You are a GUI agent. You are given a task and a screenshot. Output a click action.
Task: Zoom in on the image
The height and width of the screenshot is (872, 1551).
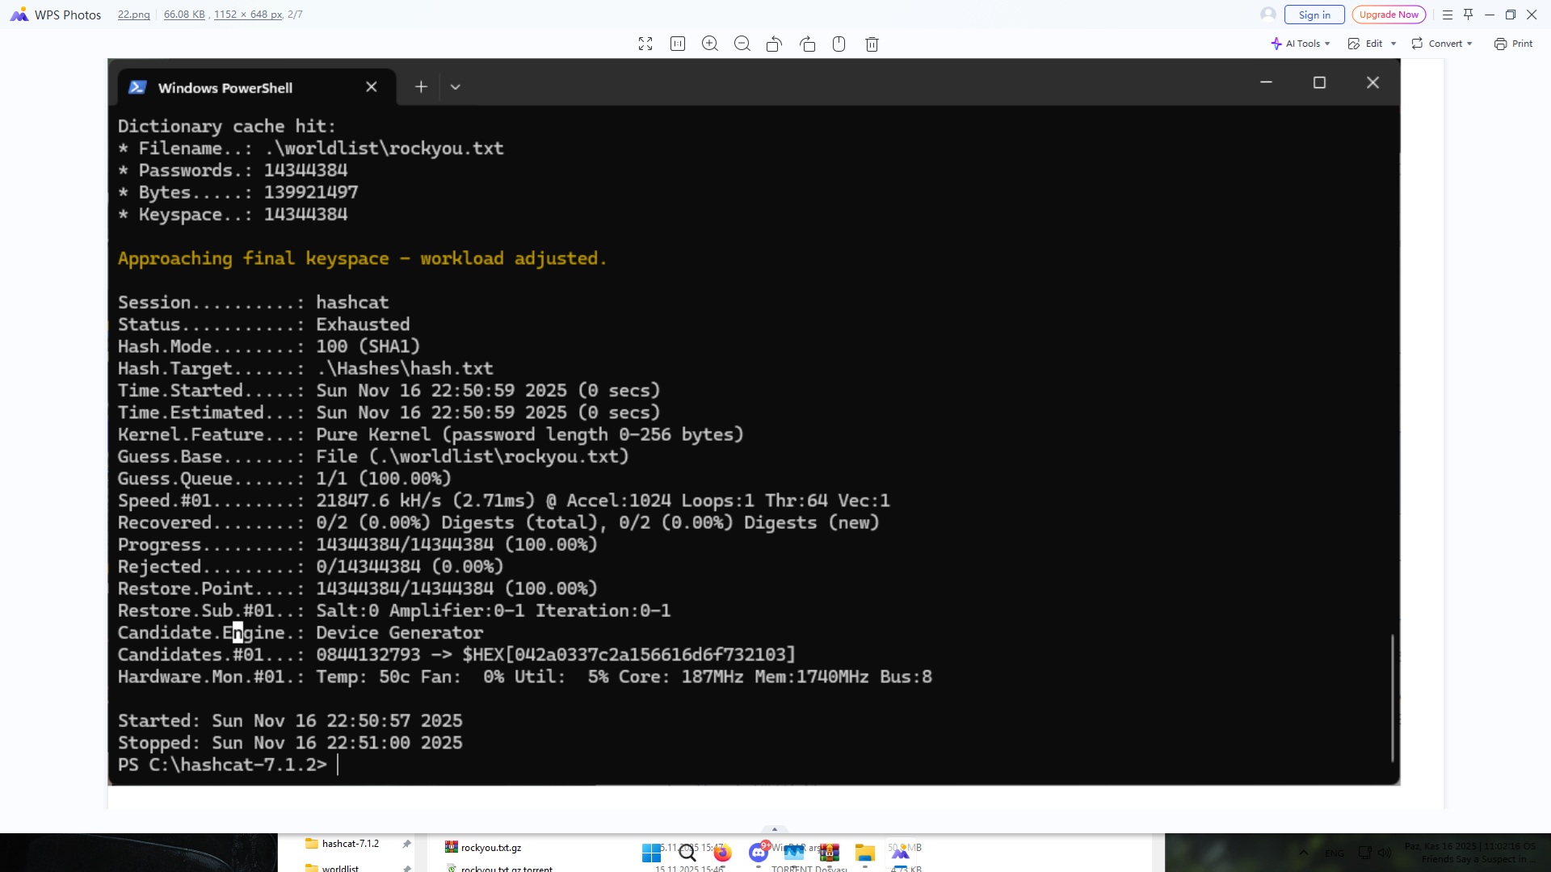tap(710, 44)
